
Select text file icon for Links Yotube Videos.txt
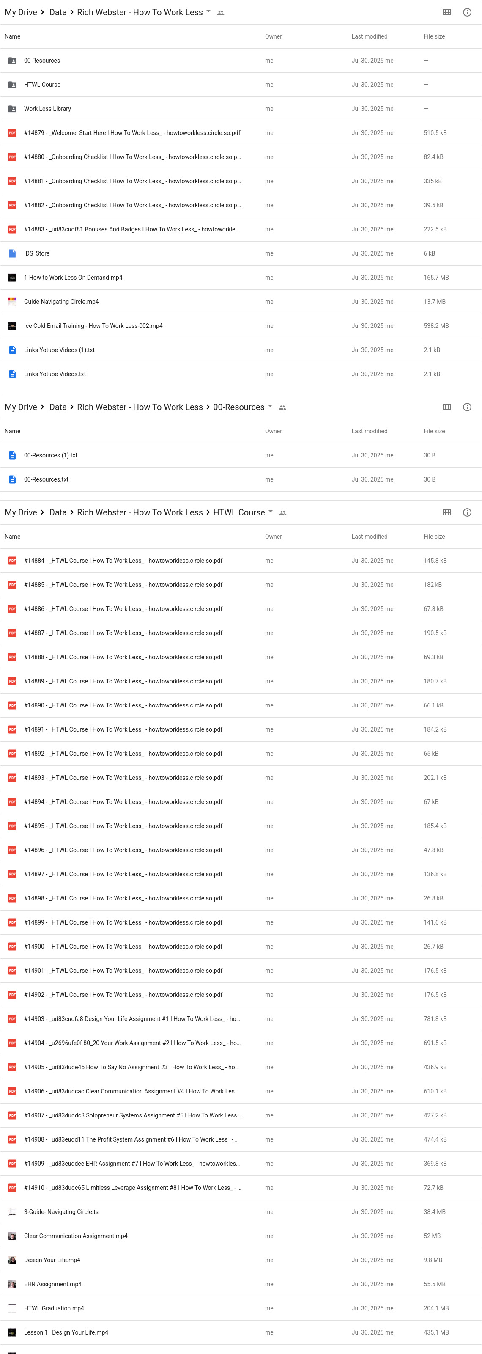pos(12,374)
